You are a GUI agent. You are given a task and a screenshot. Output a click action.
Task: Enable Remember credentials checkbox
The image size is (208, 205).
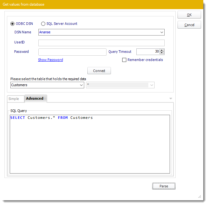[124, 60]
